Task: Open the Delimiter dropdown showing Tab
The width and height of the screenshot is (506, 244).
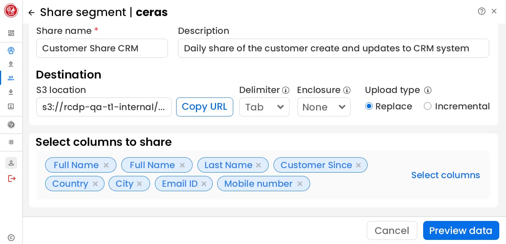Action: 264,107
